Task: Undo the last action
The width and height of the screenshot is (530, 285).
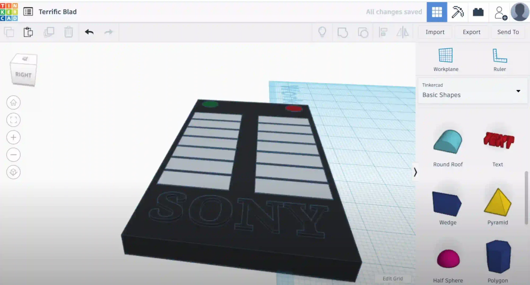Action: [x=89, y=32]
